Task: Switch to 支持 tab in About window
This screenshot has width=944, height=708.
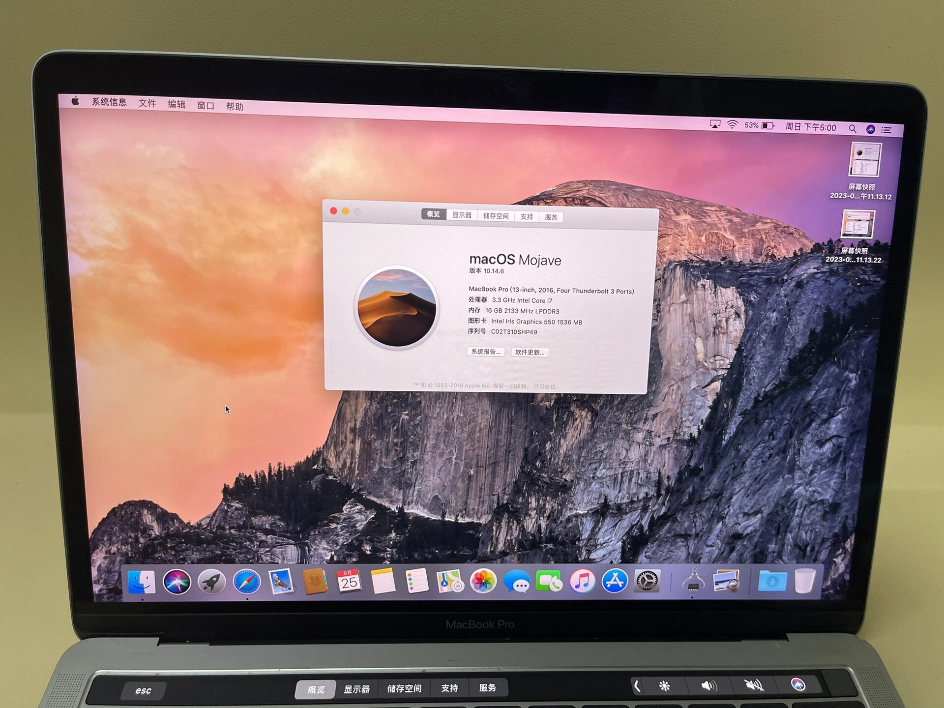Action: pyautogui.click(x=527, y=216)
